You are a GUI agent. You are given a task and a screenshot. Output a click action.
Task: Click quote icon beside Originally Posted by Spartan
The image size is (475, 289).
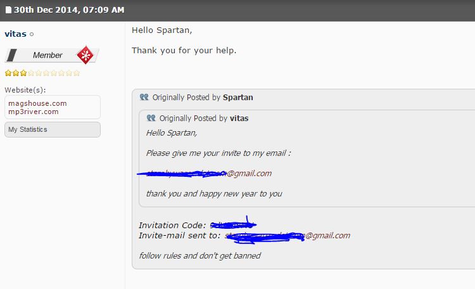tap(144, 98)
